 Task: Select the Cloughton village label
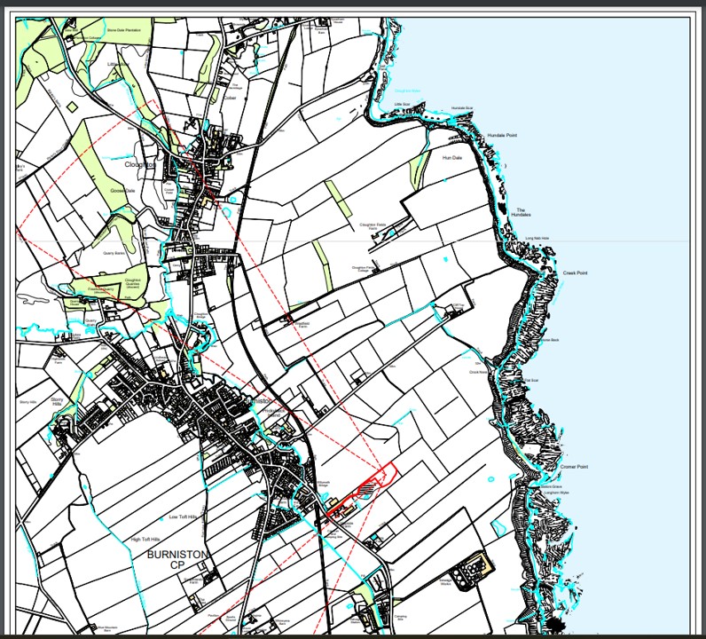[x=140, y=164]
